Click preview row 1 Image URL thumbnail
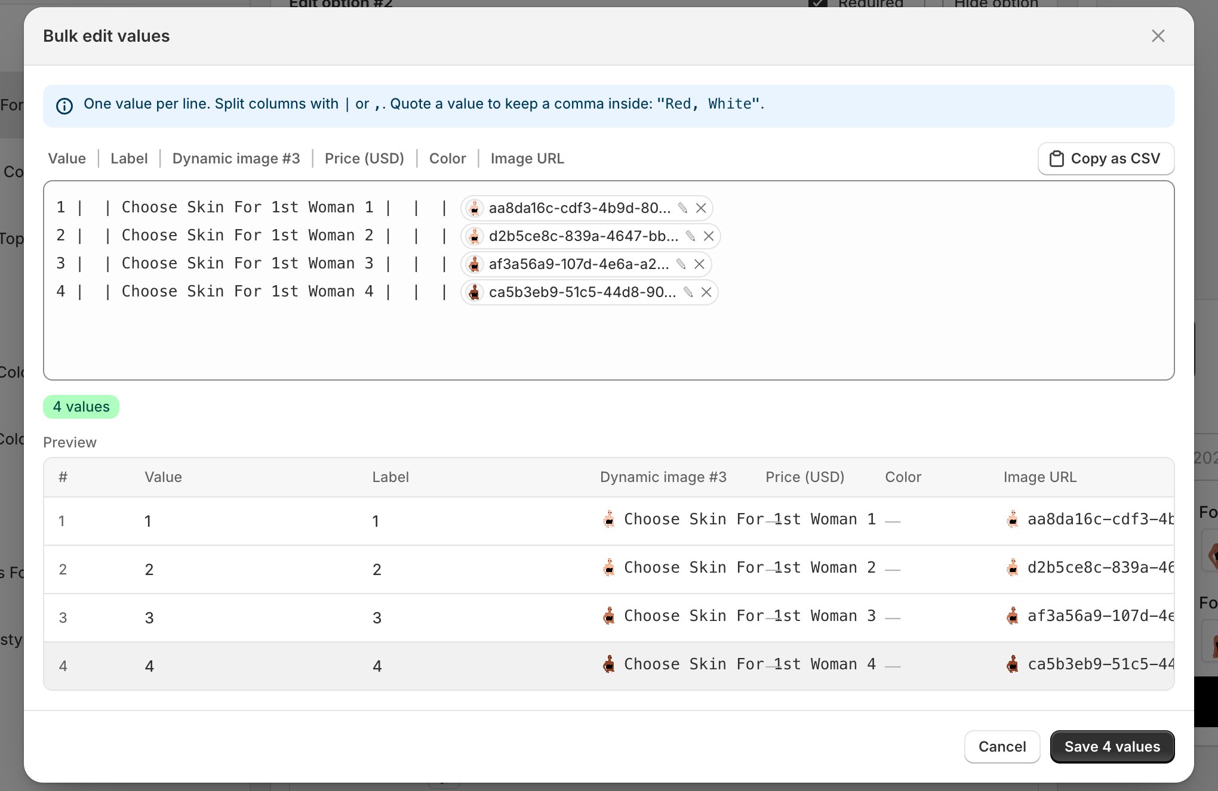This screenshot has height=791, width=1218. click(1013, 519)
